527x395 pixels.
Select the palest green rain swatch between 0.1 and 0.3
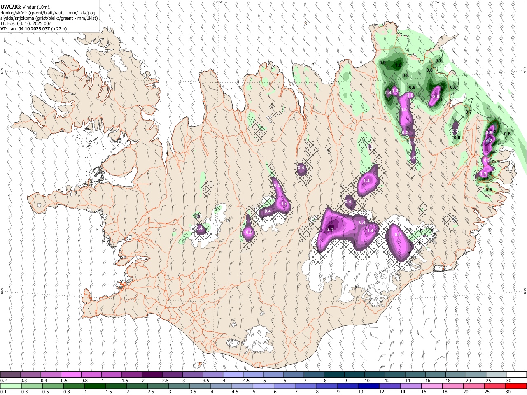pyautogui.click(x=11, y=386)
